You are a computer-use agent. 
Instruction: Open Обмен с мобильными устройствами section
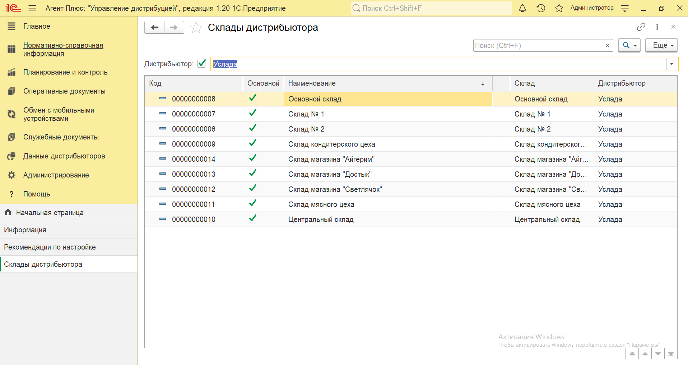[69, 114]
